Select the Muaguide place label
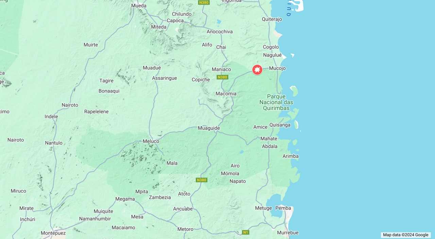 click(x=209, y=128)
